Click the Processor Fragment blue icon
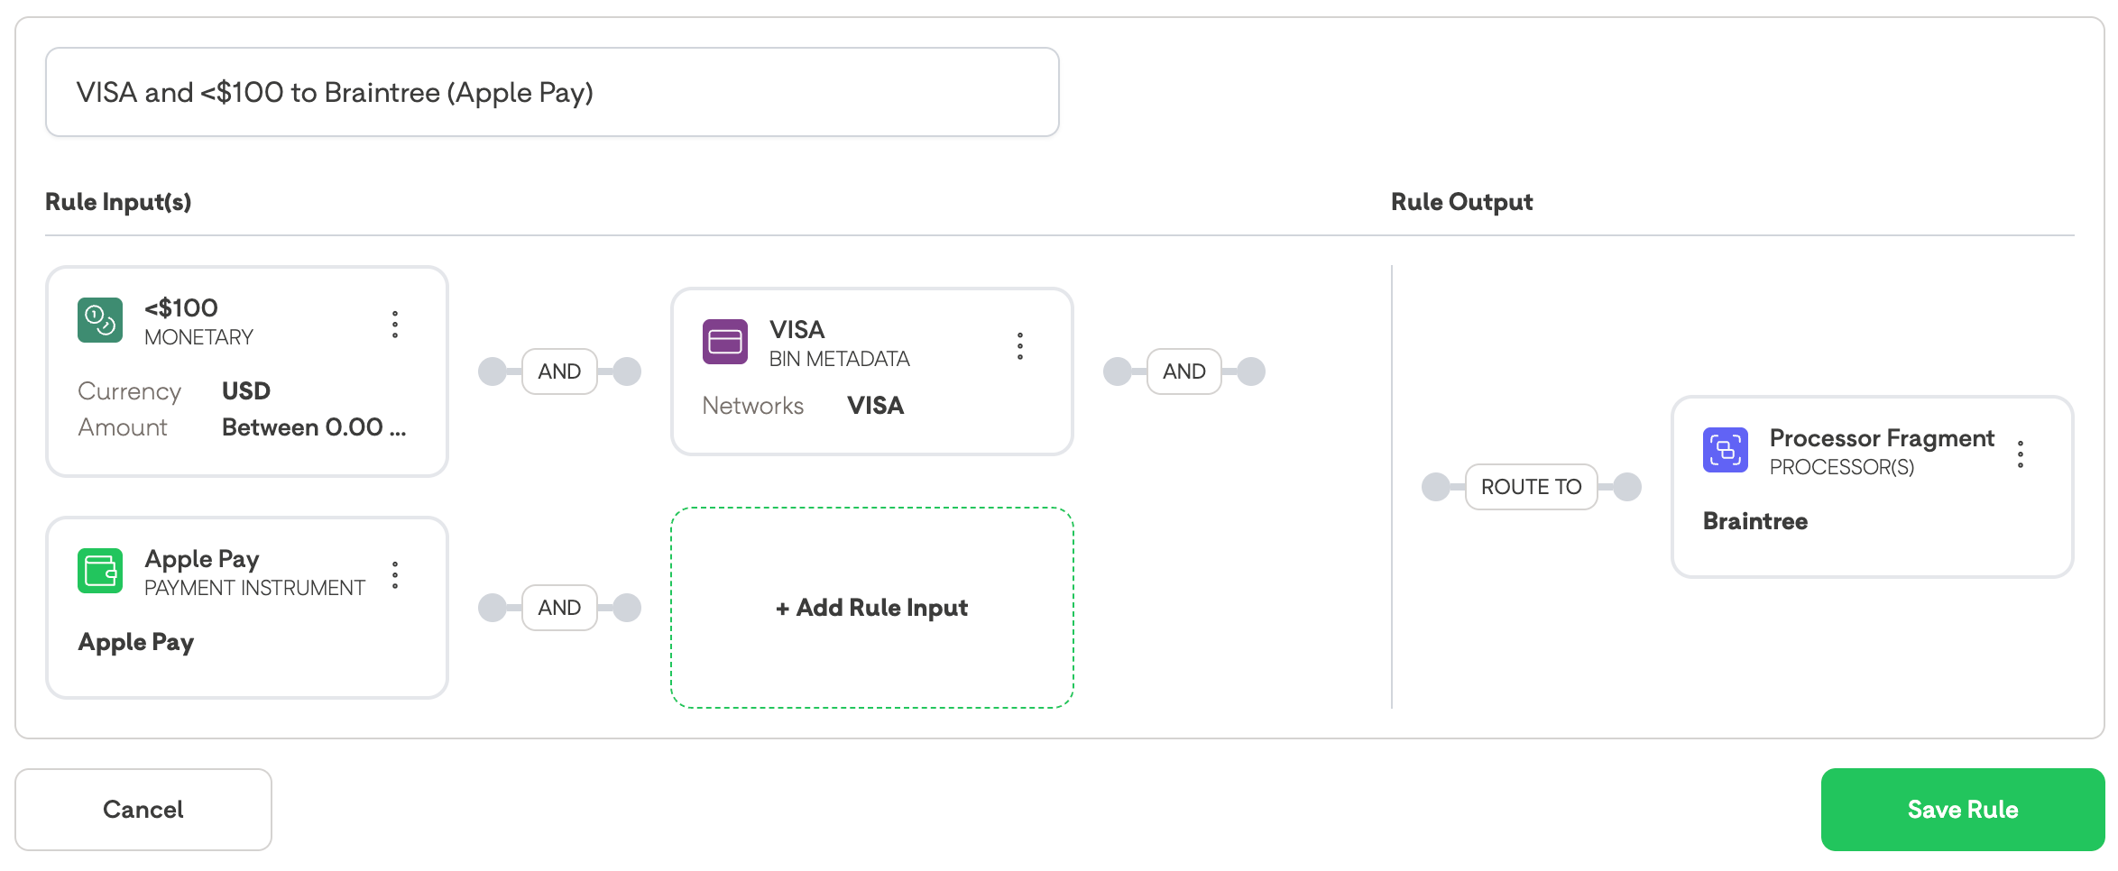The height and width of the screenshot is (871, 2118). coord(1726,450)
